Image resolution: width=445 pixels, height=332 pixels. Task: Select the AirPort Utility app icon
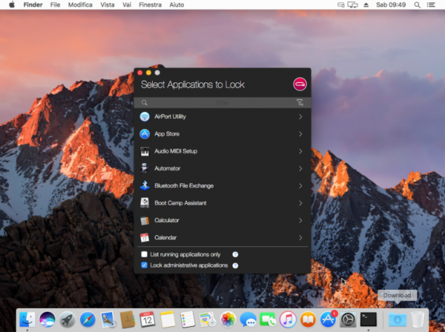tap(145, 116)
